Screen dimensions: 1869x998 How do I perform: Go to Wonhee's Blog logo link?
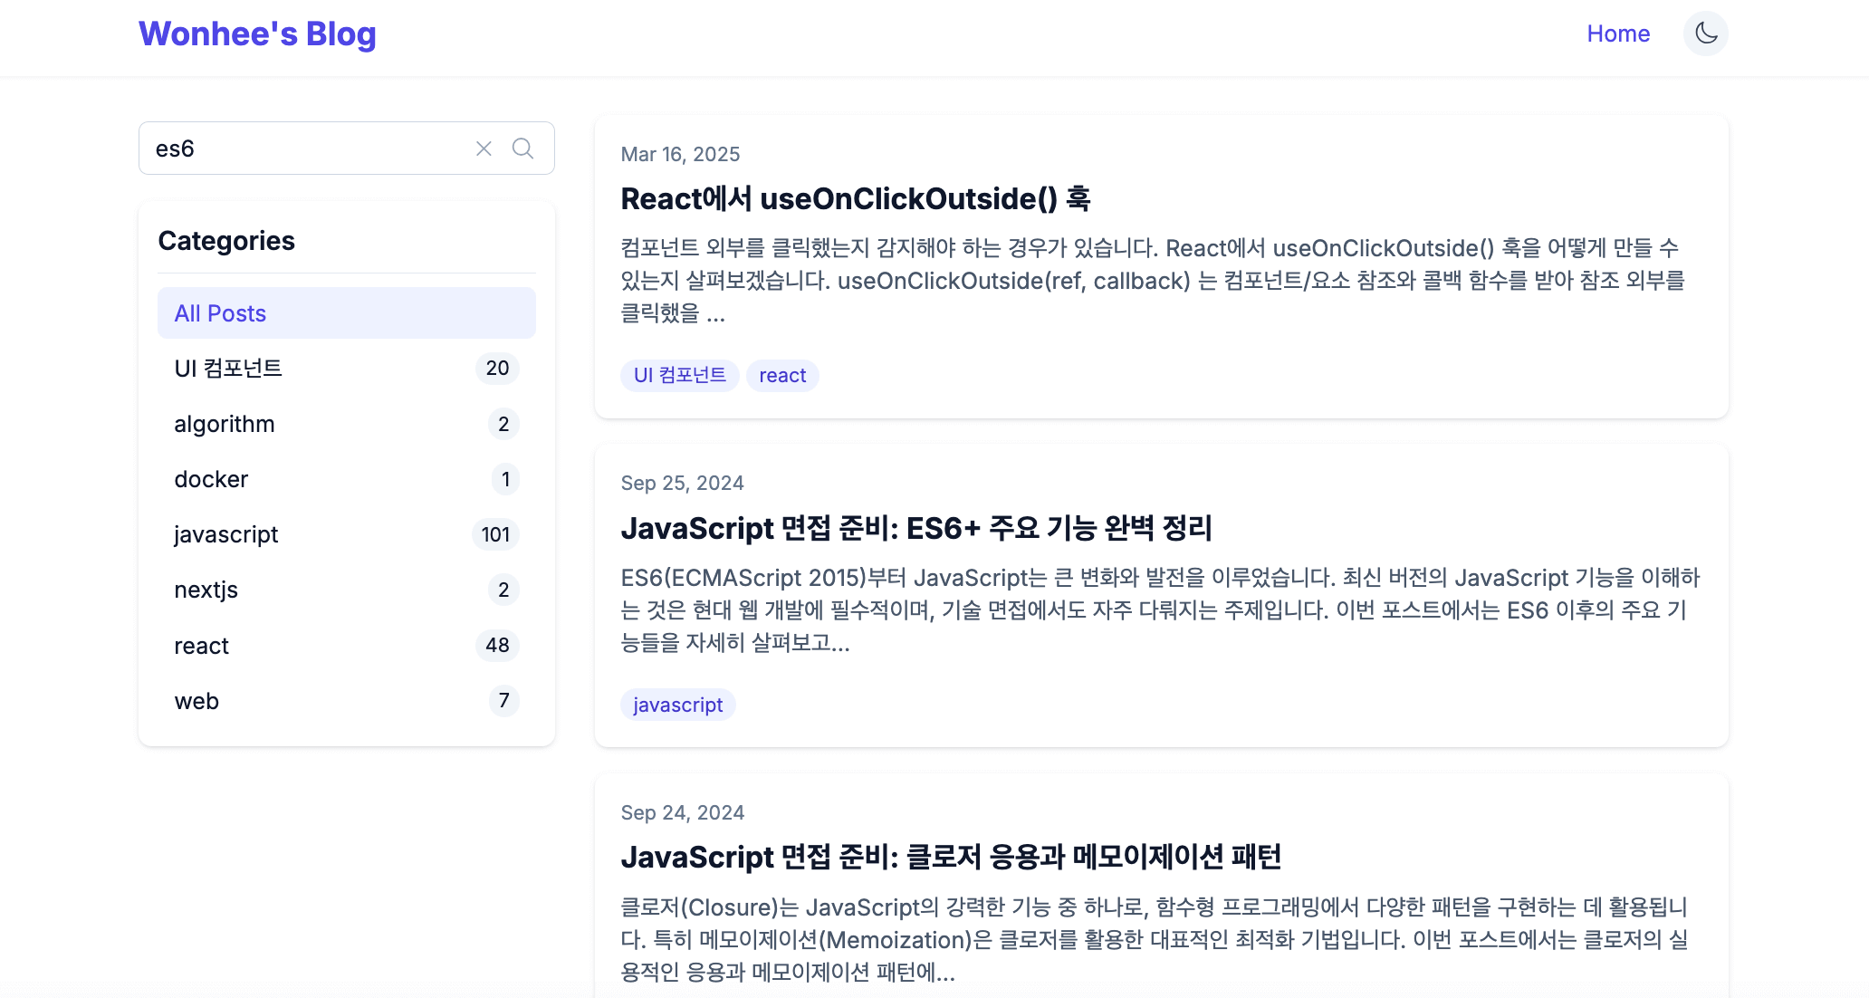click(x=257, y=34)
